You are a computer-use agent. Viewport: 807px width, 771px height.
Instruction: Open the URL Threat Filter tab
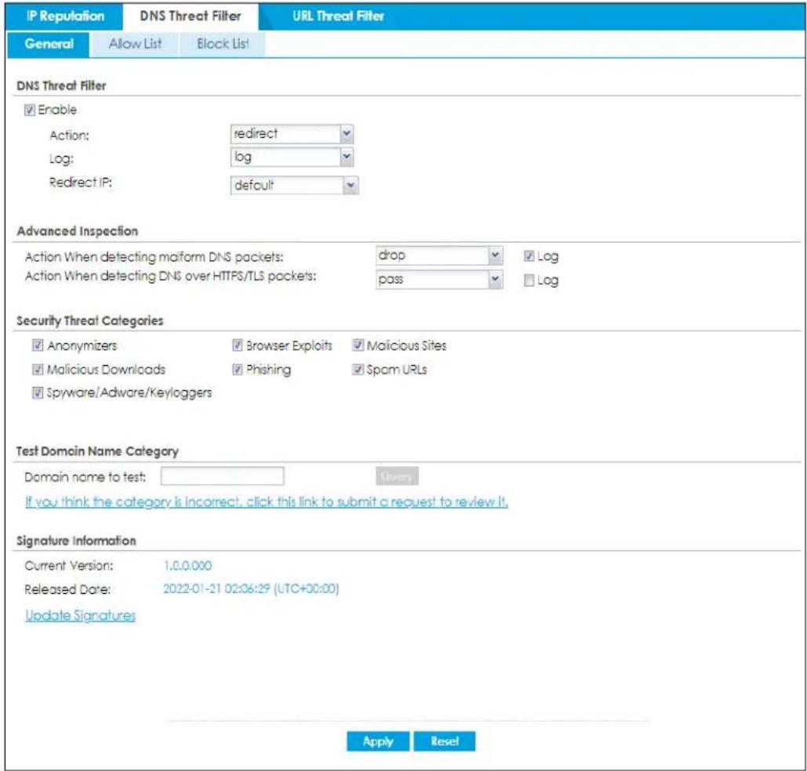(338, 16)
